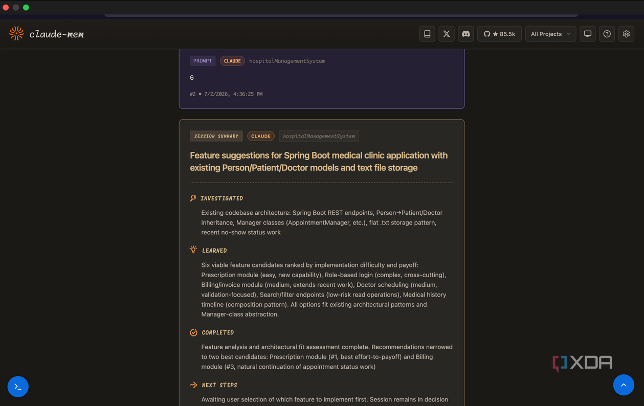Click the "Feature suggestions for Spring Boot" title
The width and height of the screenshot is (644, 406).
click(x=319, y=162)
